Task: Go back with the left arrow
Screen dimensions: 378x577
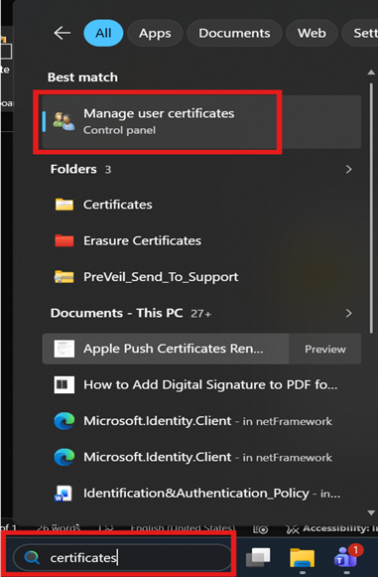Action: [x=63, y=33]
